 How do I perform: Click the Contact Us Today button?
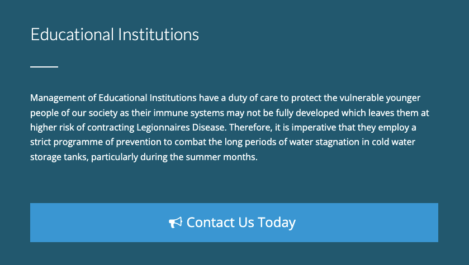tap(234, 223)
